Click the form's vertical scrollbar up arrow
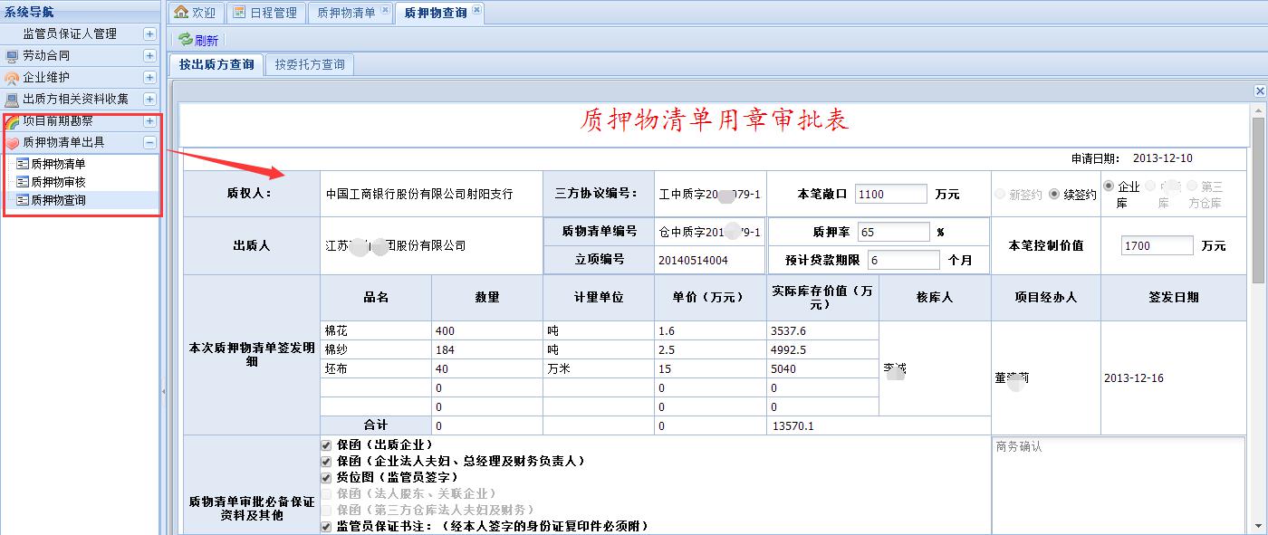1268x535 pixels. point(1258,110)
